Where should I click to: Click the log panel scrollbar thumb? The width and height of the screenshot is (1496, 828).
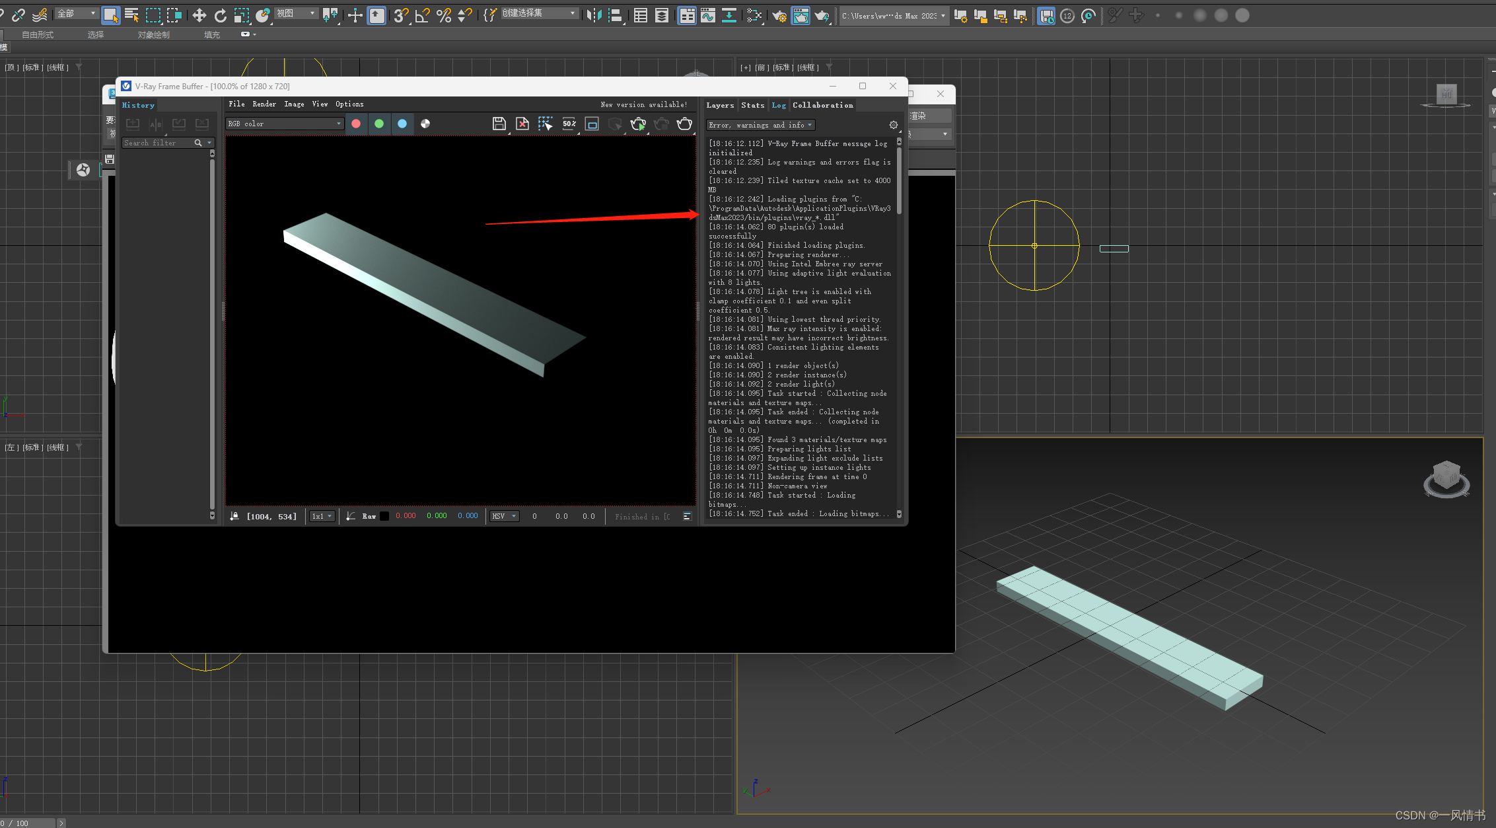click(x=899, y=180)
